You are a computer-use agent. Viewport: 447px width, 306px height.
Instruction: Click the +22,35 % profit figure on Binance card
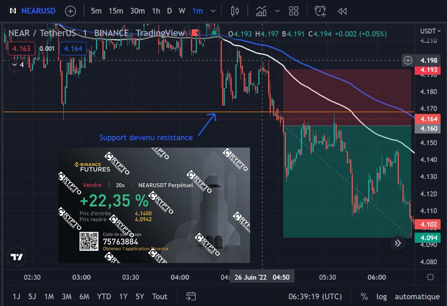click(114, 201)
